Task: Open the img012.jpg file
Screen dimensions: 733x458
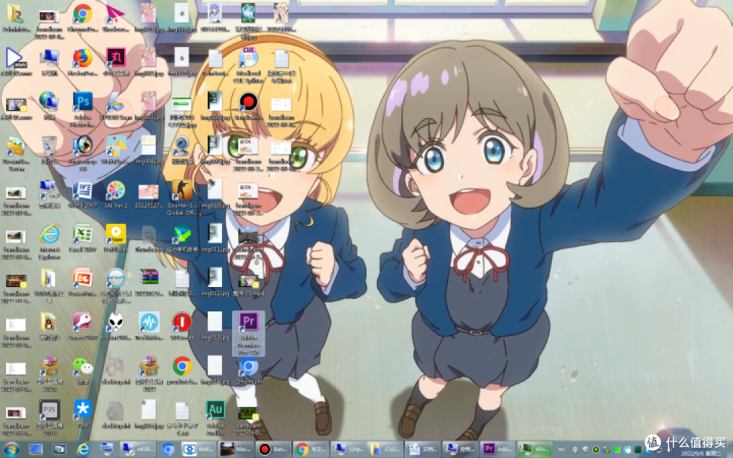Action: [x=215, y=282]
